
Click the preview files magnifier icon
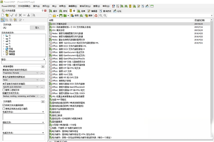[x=34, y=15]
